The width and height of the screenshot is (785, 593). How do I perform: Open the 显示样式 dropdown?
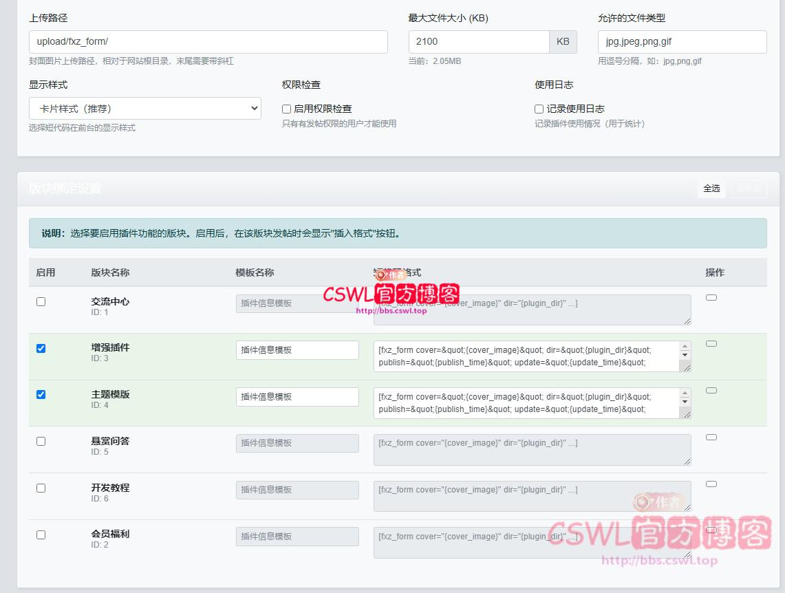[x=145, y=108]
